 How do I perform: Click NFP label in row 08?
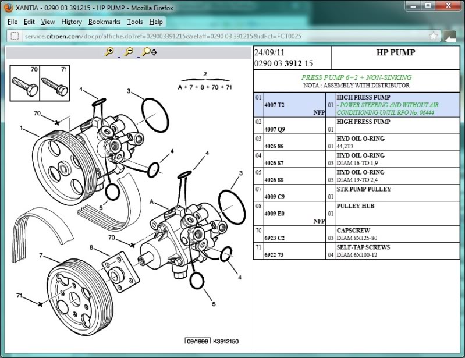[x=319, y=221]
